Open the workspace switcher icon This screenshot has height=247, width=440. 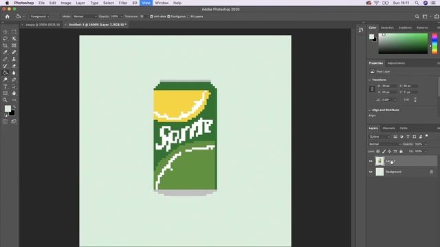(425, 16)
